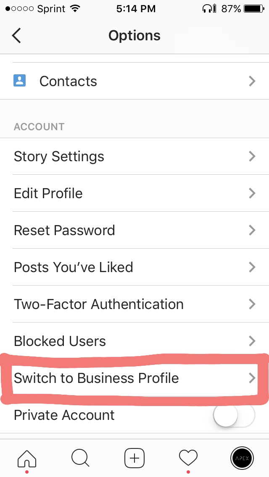This screenshot has height=477, width=269.
Task: Expand the Story Settings chevron
Action: (x=252, y=157)
